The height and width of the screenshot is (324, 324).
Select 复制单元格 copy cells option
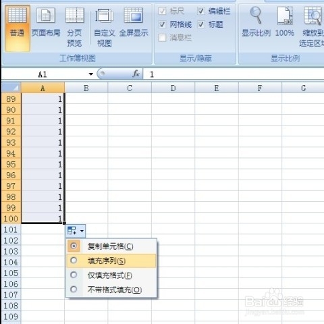click(x=111, y=246)
